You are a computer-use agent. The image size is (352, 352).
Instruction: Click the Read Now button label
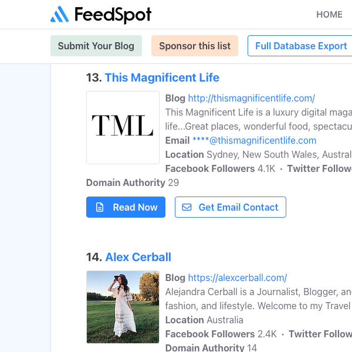coord(135,207)
